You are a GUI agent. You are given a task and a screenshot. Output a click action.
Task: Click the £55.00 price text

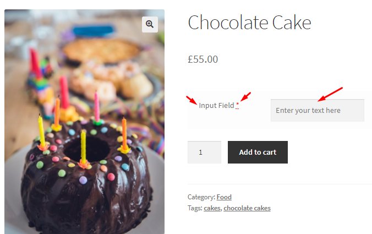point(203,59)
